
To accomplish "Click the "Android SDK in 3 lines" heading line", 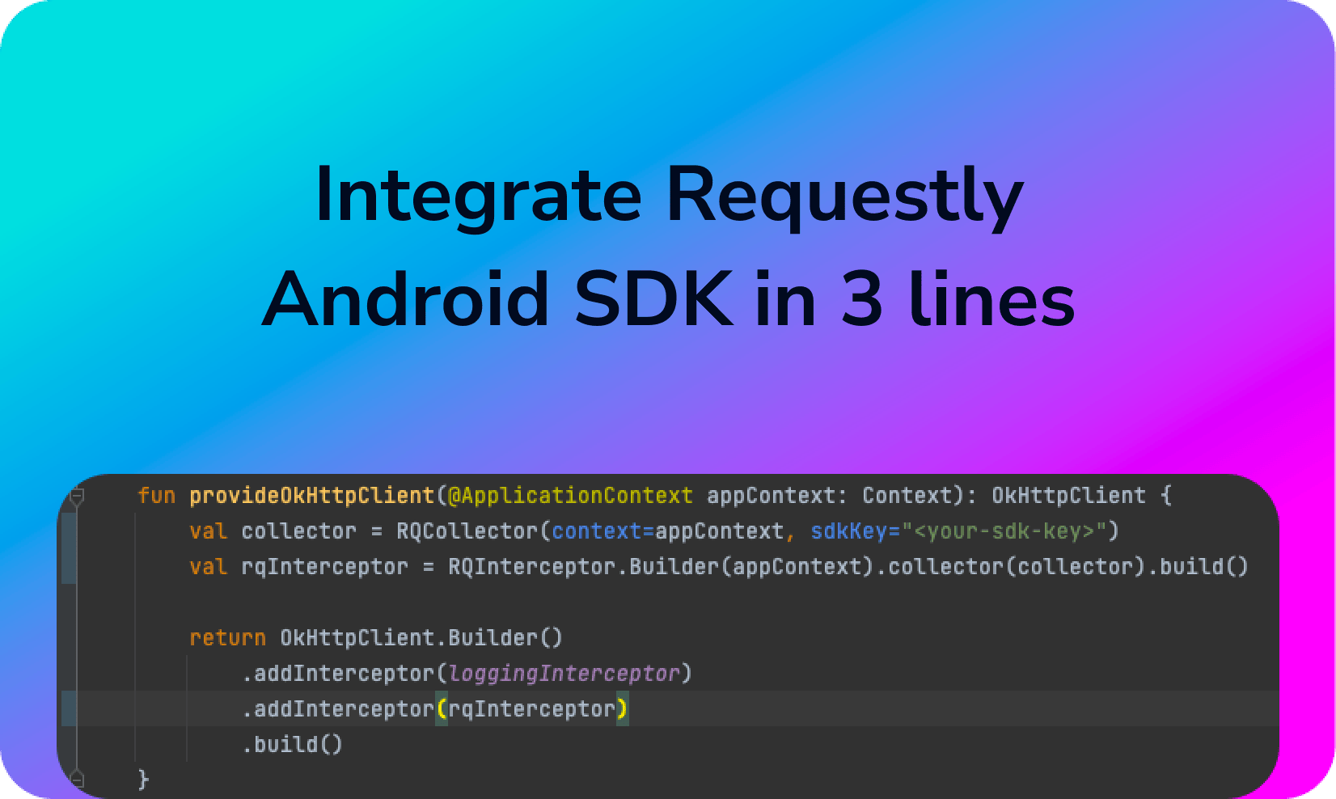I will point(669,298).
